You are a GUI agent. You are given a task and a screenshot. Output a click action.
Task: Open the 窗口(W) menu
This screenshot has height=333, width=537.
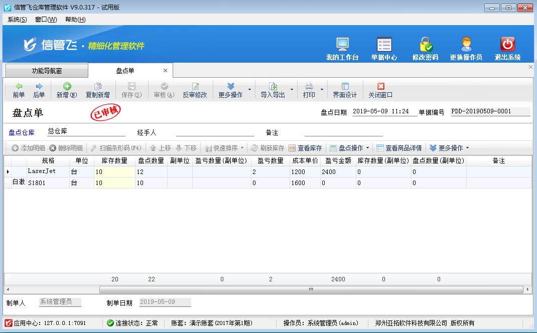coord(46,20)
